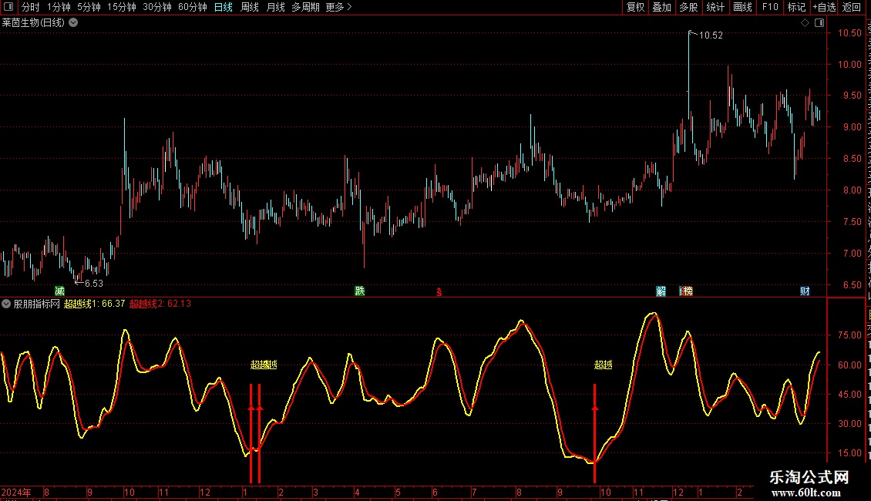Open the F10 company info
This screenshot has height=501, width=871.
pos(770,7)
